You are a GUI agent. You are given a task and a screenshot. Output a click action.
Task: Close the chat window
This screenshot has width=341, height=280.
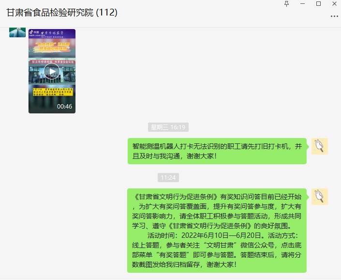tap(335, 4)
